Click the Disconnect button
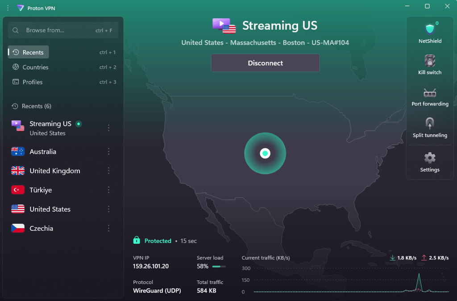This screenshot has height=301, width=457. tap(265, 63)
